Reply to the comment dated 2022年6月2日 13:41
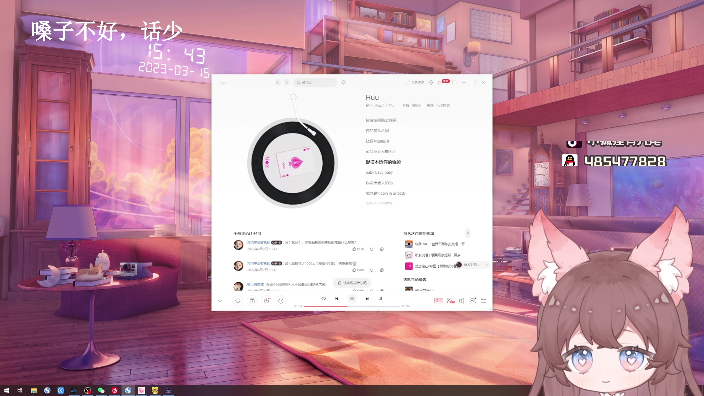This screenshot has height=396, width=704. 382,249
